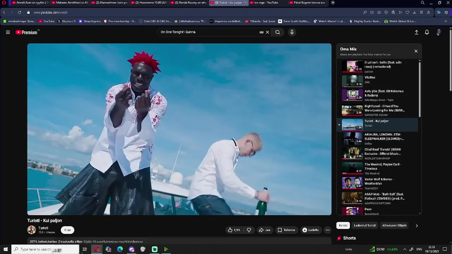Play 'lil uzi vert - ballin' from the mix
The image size is (452, 254).
point(378,66)
